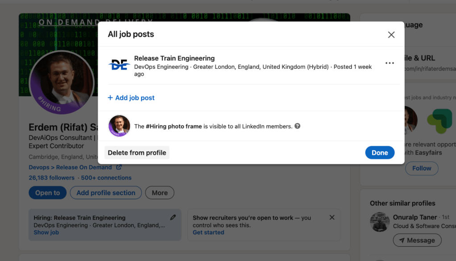Click Get started link for open to work
The height and width of the screenshot is (261, 456).
click(208, 232)
